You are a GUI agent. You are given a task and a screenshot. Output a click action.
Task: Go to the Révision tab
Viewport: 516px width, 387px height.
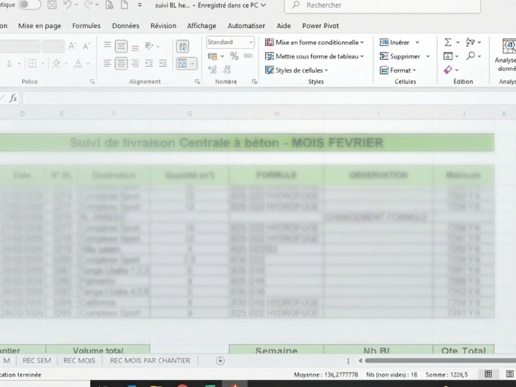tap(163, 26)
